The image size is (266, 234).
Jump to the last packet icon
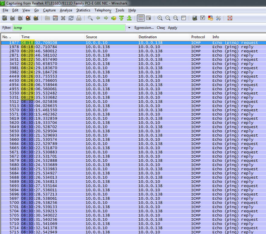pos(129,18)
